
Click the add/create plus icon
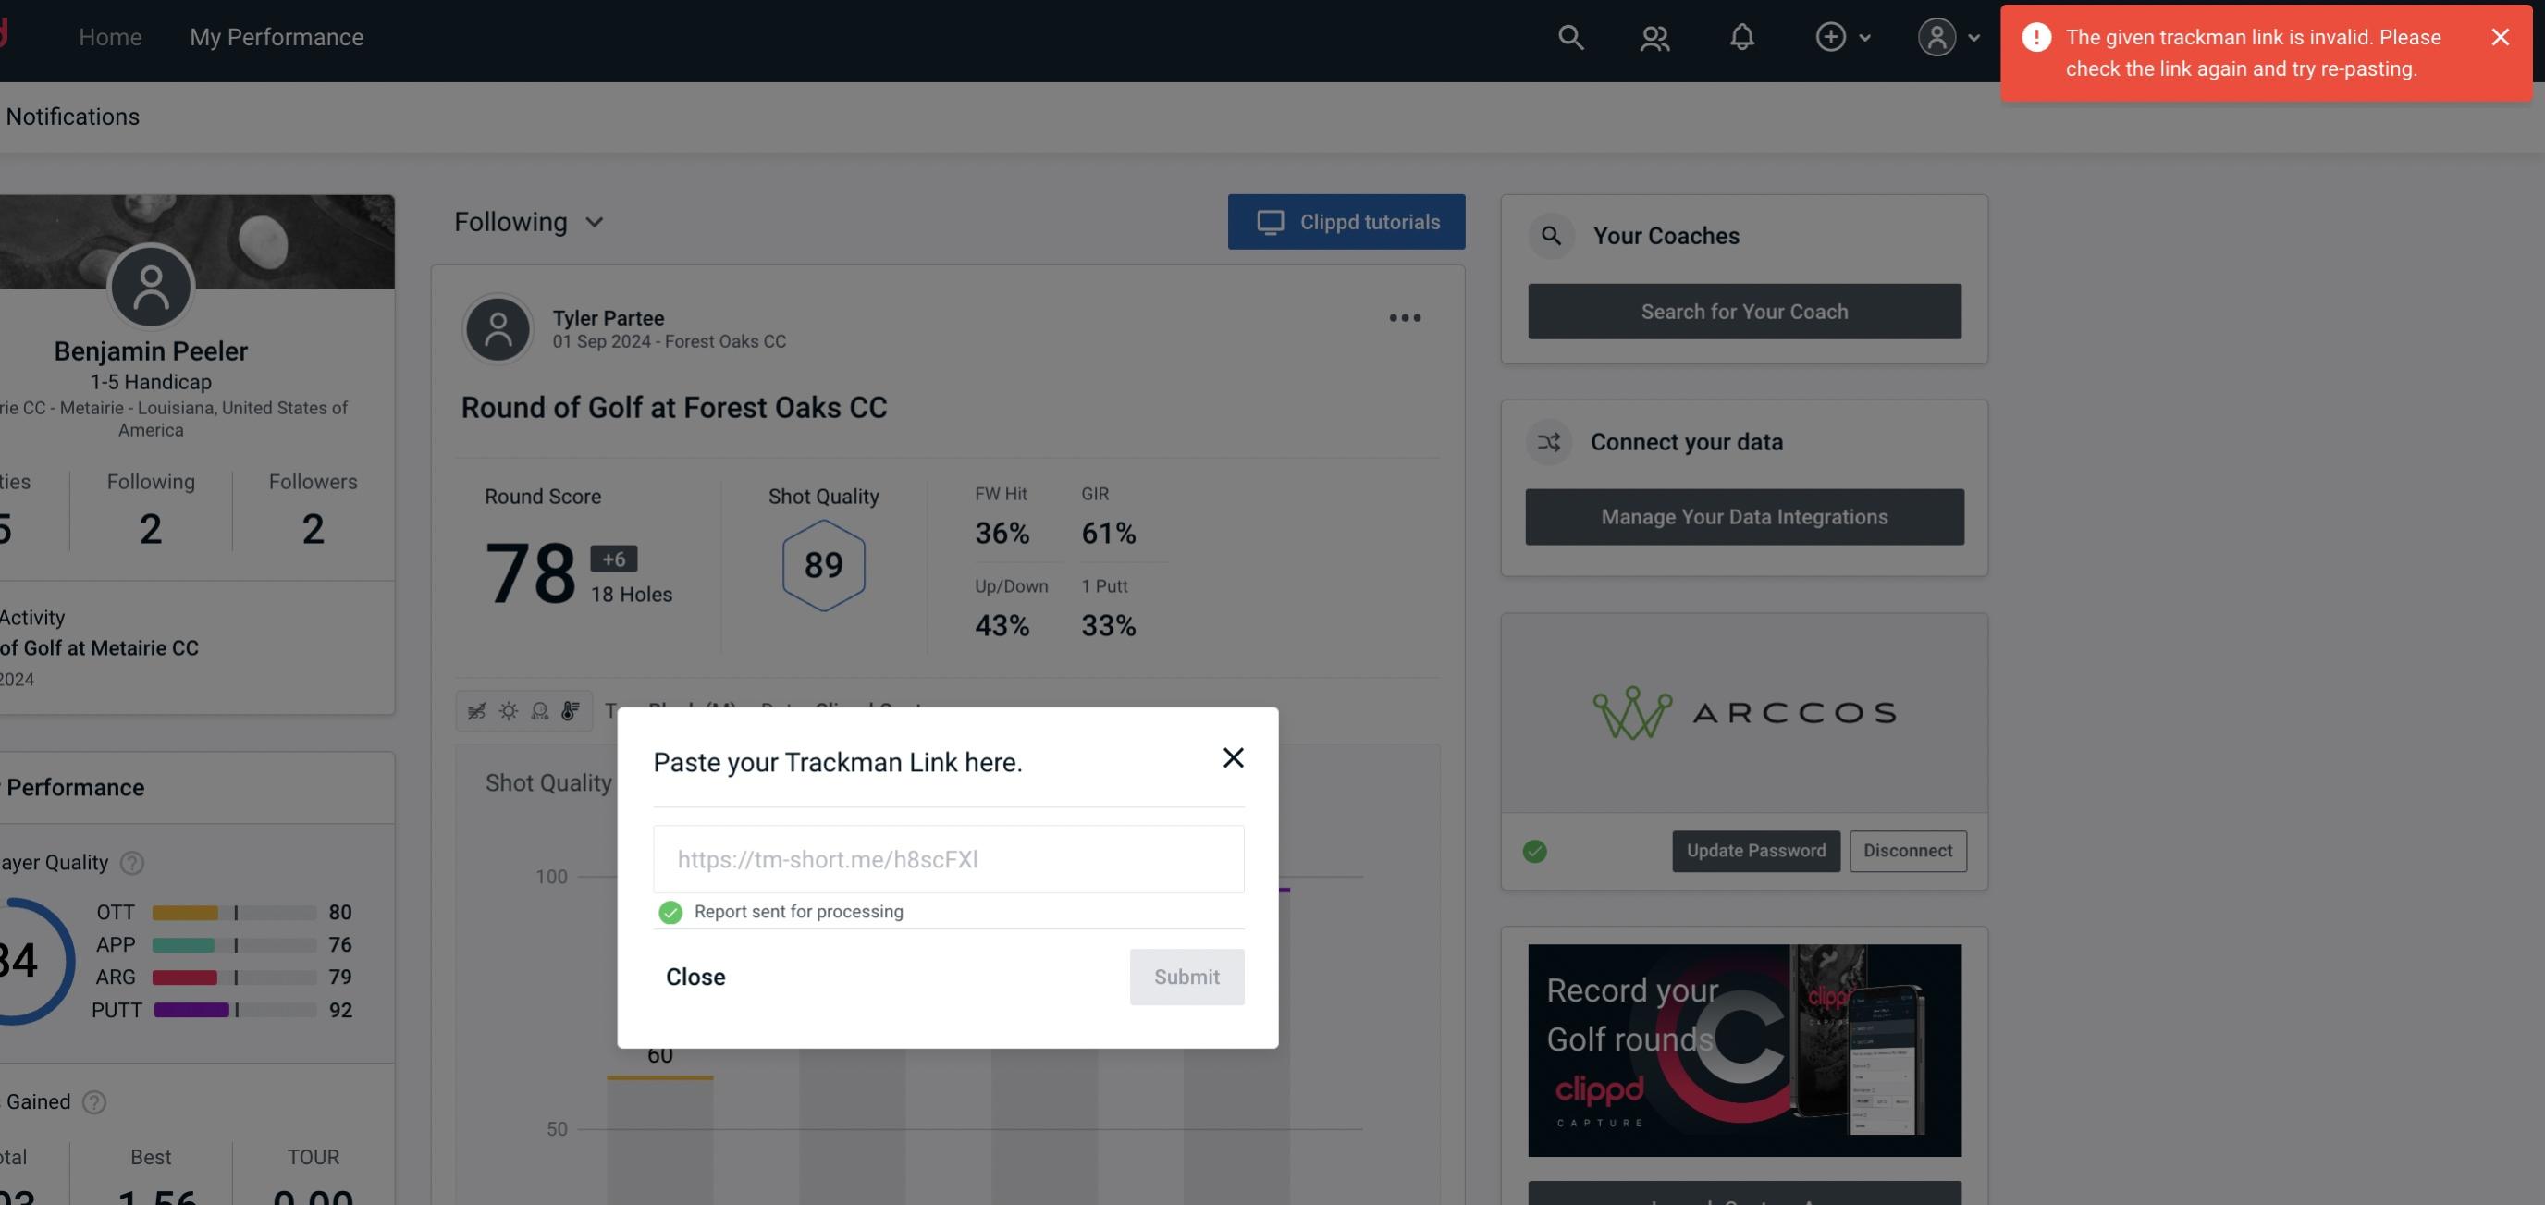[1831, 36]
